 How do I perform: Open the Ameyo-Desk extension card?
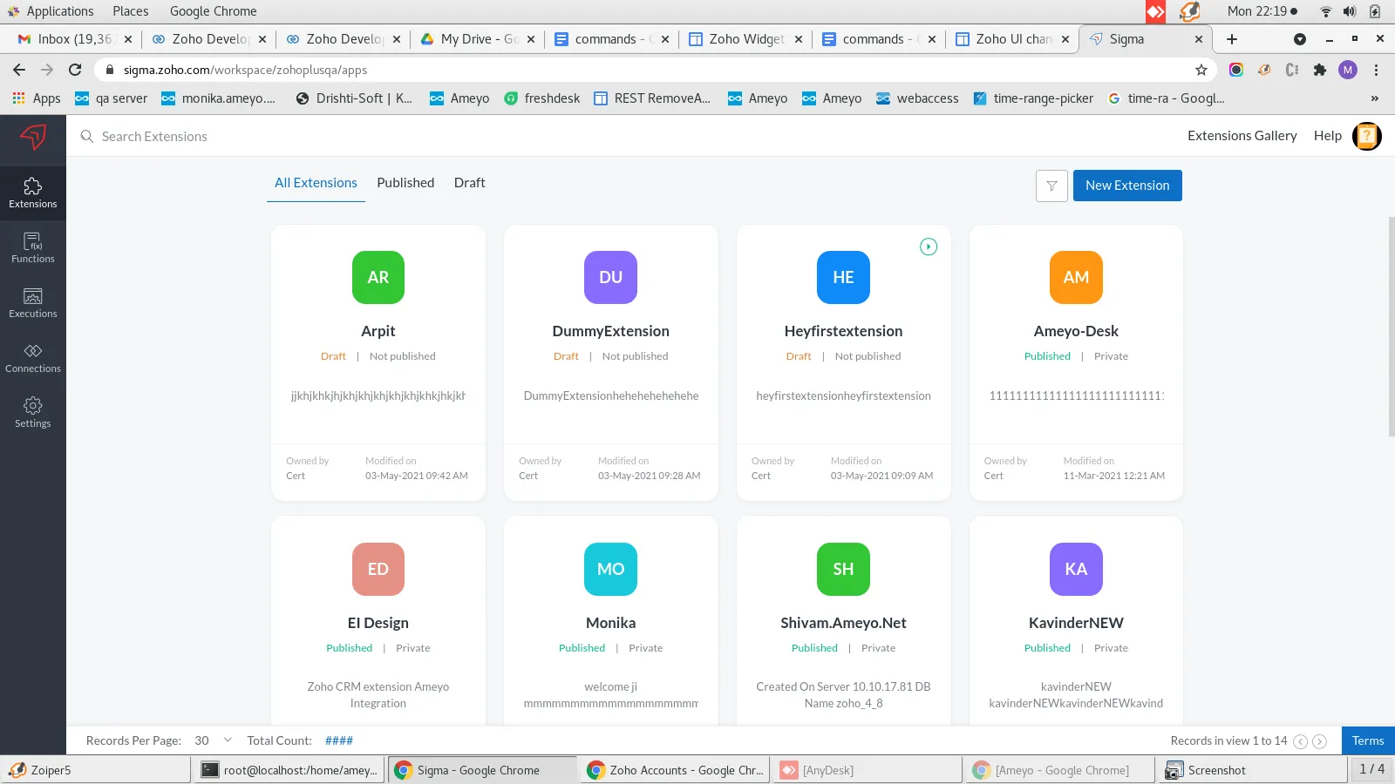[x=1076, y=362]
